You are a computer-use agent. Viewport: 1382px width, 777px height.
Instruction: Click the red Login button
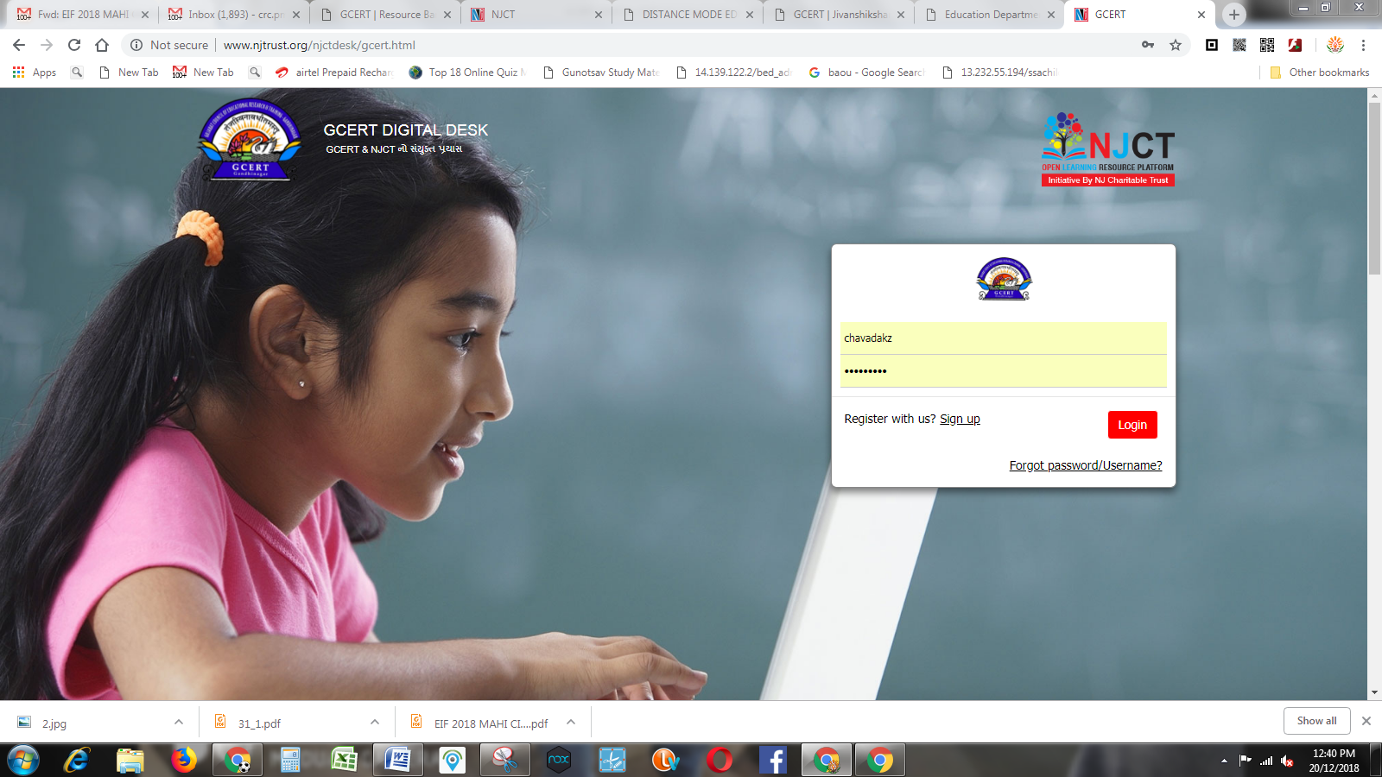click(x=1132, y=425)
